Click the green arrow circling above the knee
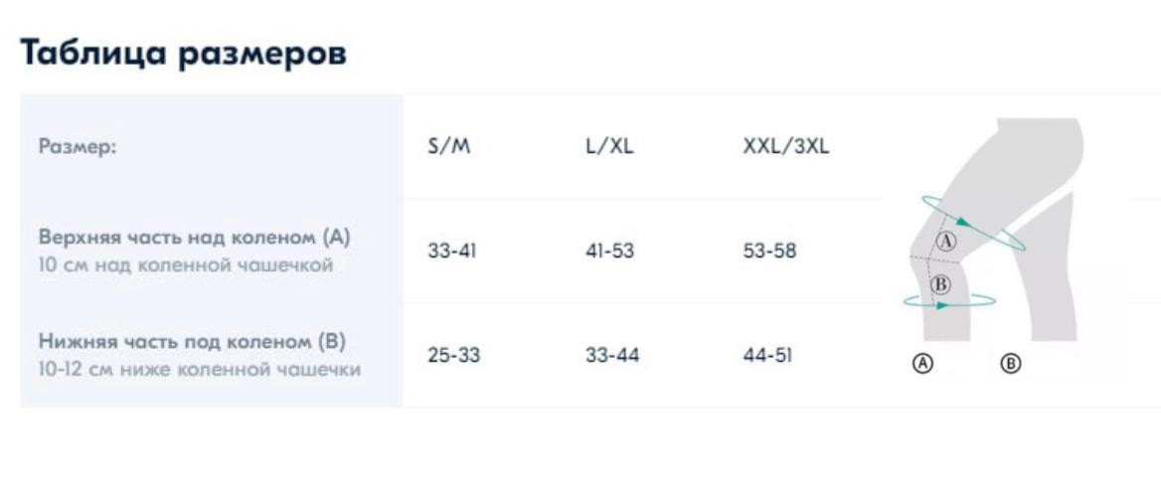 [x=974, y=223]
